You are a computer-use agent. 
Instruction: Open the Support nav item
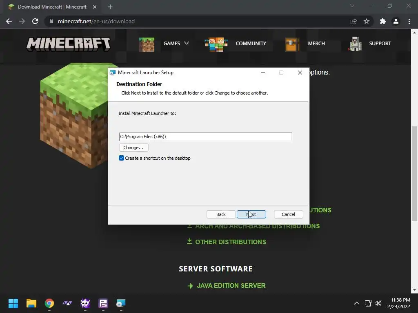[380, 43]
